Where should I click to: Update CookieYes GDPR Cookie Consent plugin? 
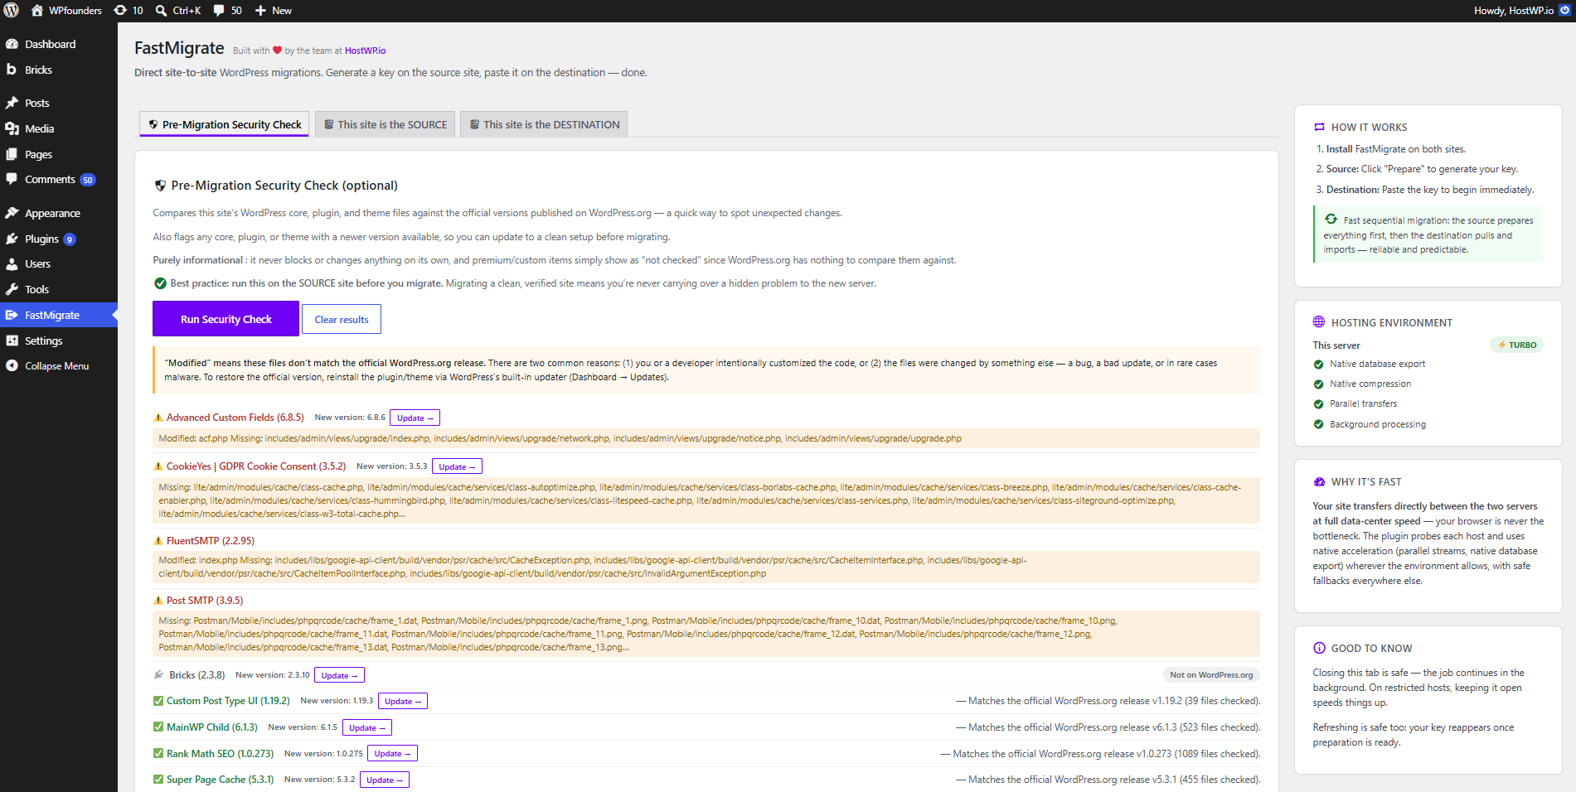(x=457, y=466)
